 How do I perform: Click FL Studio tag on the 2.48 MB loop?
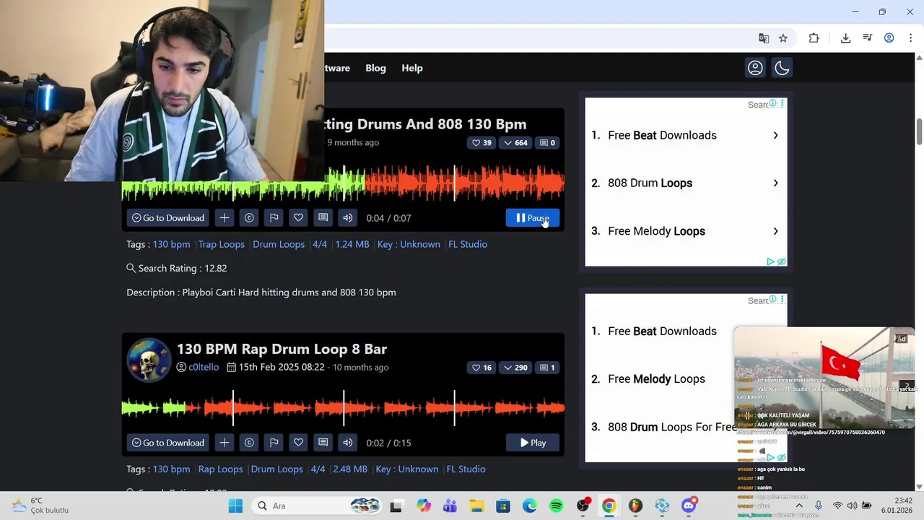click(x=466, y=469)
